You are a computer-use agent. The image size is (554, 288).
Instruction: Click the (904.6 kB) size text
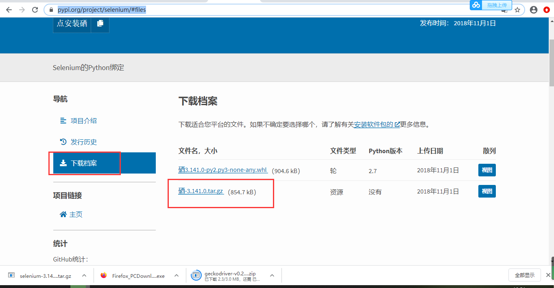pyautogui.click(x=286, y=171)
